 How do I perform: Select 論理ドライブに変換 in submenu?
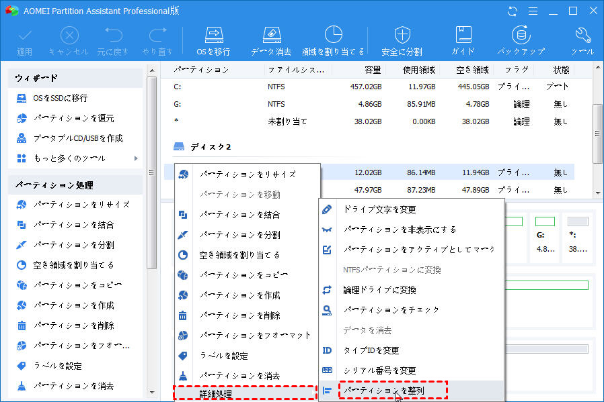[412, 290]
